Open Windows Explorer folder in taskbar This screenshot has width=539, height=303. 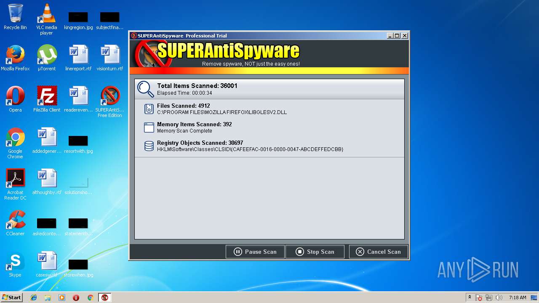(x=48, y=298)
